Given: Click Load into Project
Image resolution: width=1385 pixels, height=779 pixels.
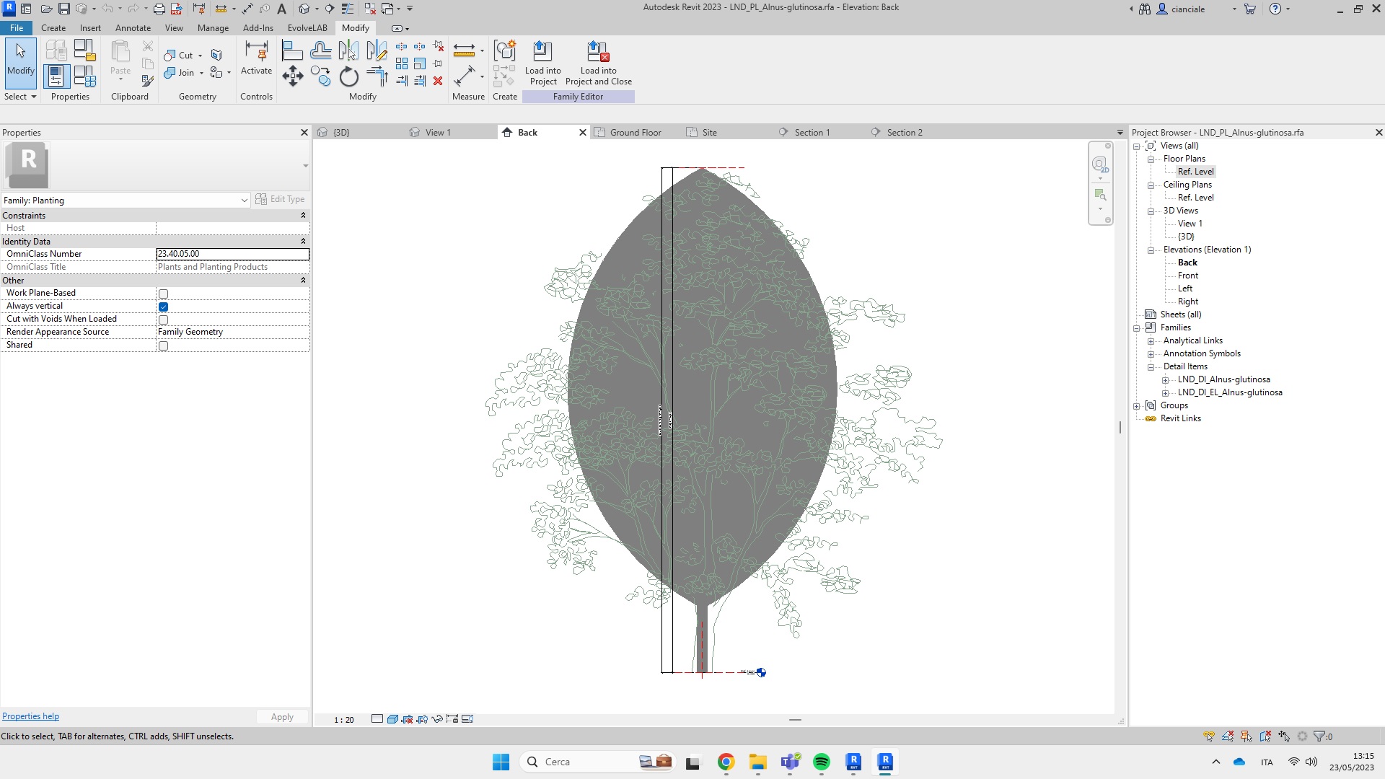Looking at the screenshot, I should (542, 63).
